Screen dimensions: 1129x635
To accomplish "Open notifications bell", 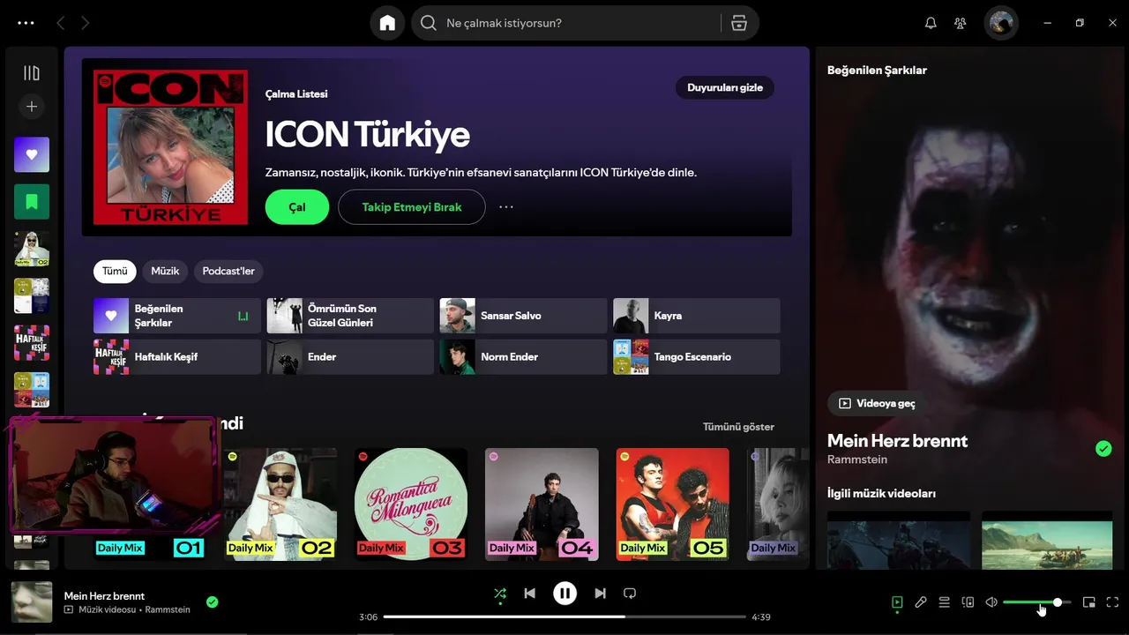I will tap(931, 23).
